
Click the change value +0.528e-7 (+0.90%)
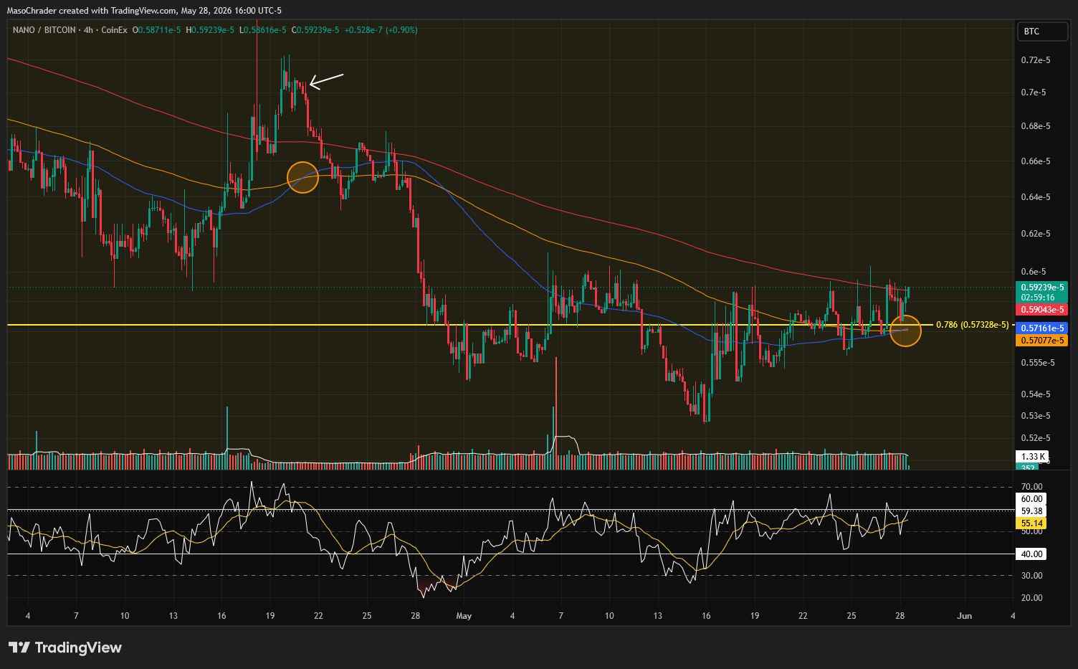point(381,30)
